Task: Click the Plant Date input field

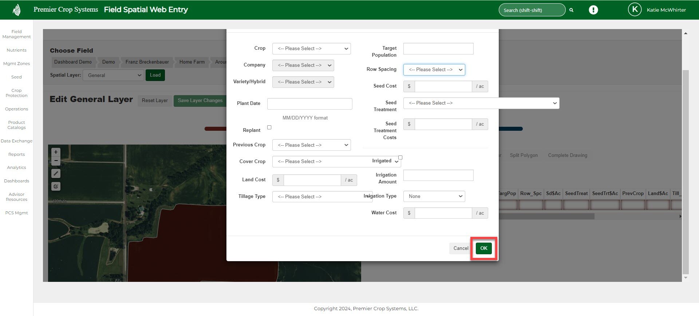Action: click(309, 104)
